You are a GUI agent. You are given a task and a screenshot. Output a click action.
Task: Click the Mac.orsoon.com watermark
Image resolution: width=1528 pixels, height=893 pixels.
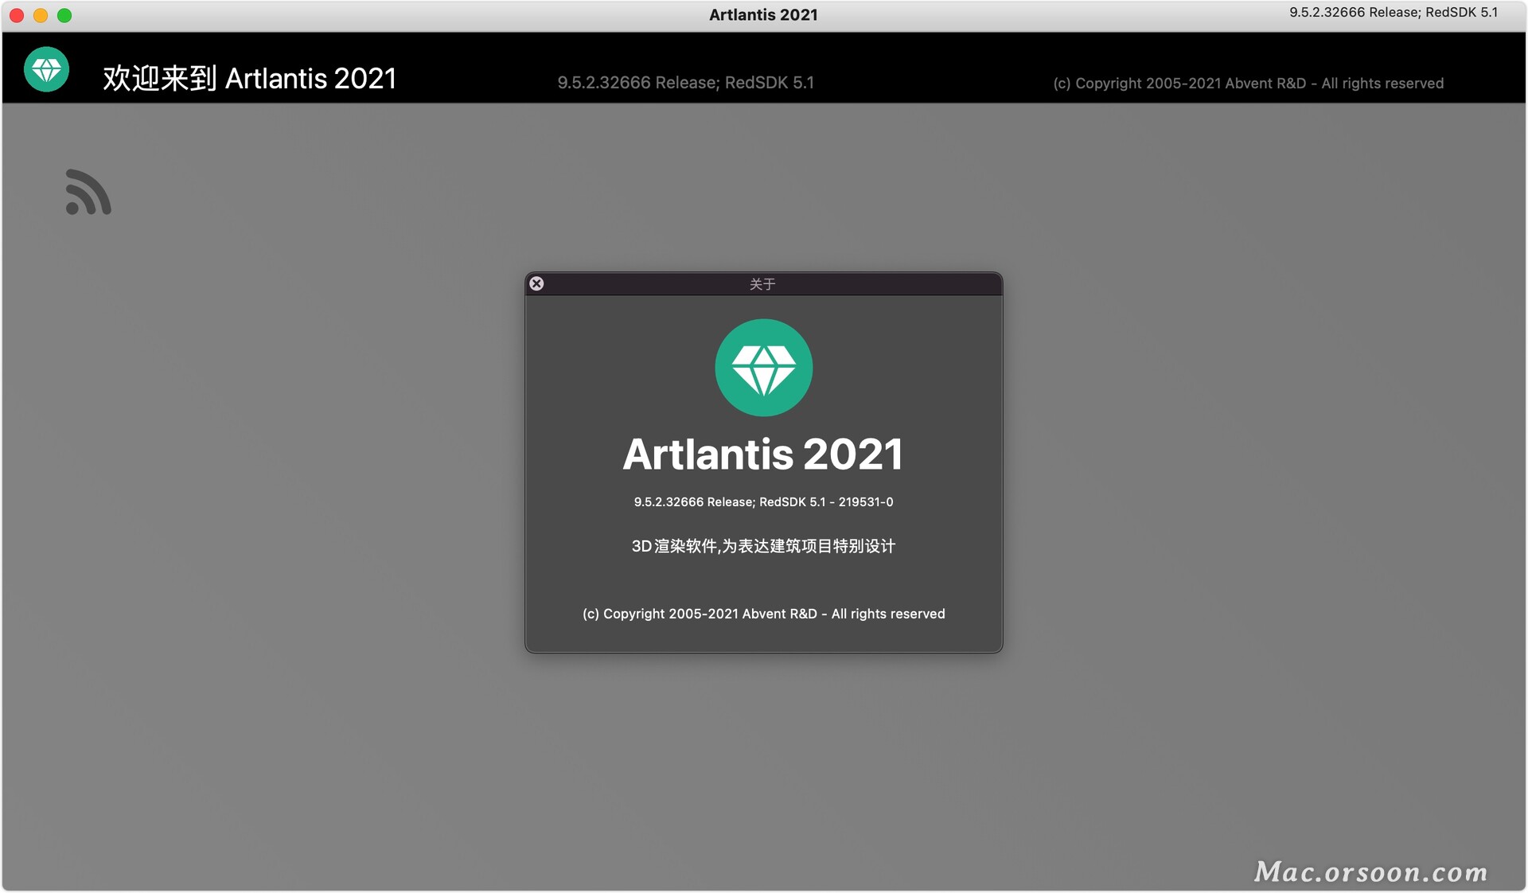[1370, 872]
